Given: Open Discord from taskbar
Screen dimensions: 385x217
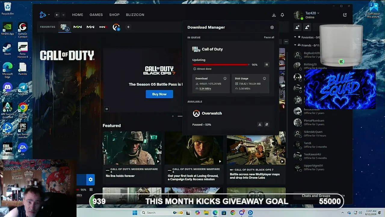Looking at the screenshot, I should pos(242,213).
